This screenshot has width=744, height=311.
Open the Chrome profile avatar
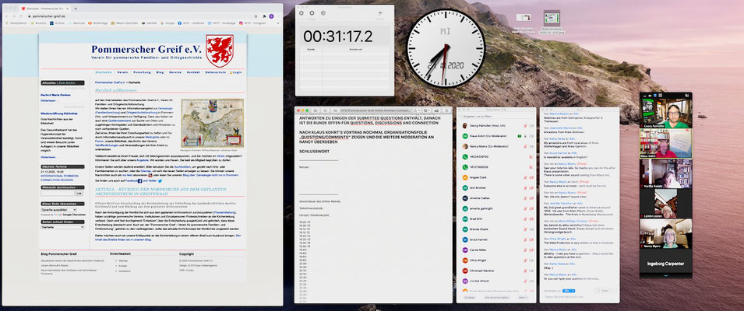(271, 16)
